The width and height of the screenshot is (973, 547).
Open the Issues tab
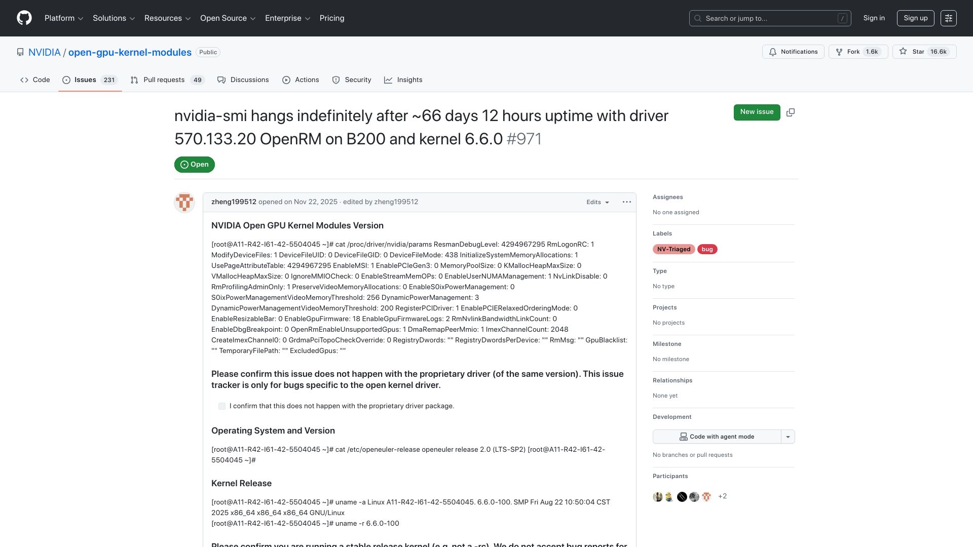click(x=90, y=80)
